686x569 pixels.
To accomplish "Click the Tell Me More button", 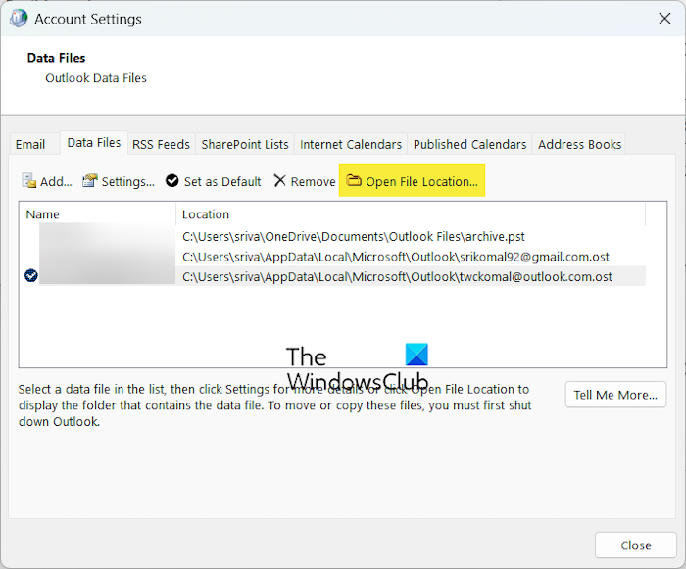I will [x=615, y=395].
